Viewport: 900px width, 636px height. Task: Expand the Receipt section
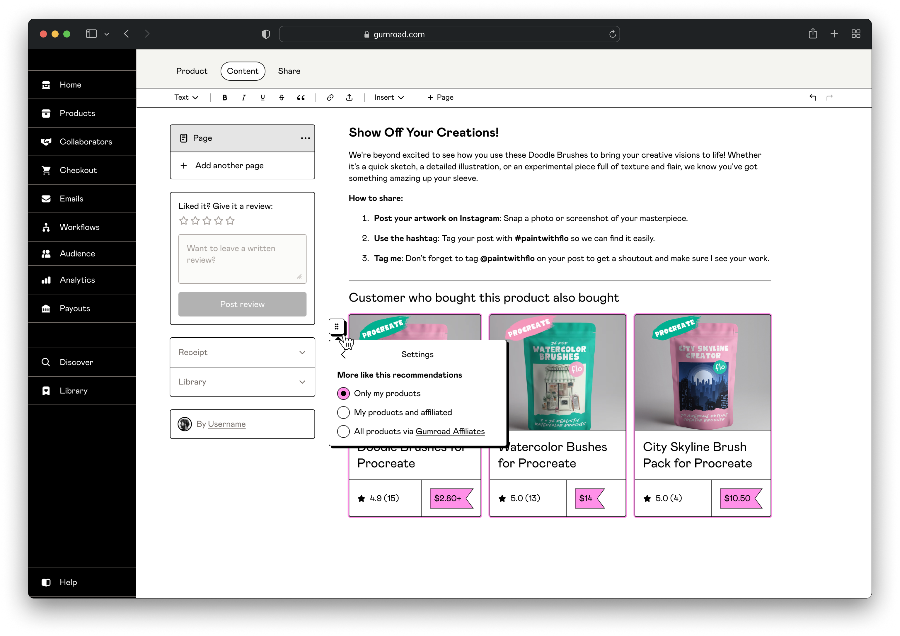tap(242, 352)
